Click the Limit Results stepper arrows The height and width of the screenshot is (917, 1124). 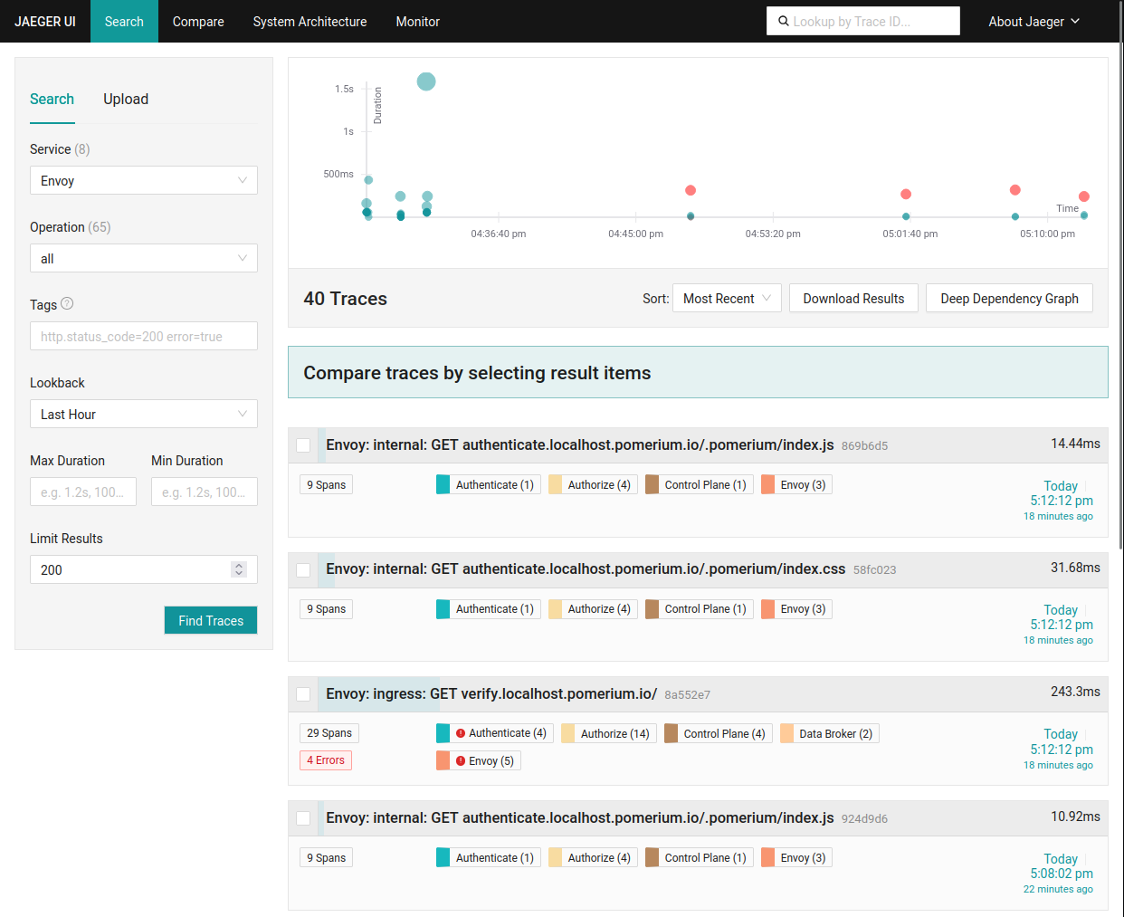[x=239, y=569]
